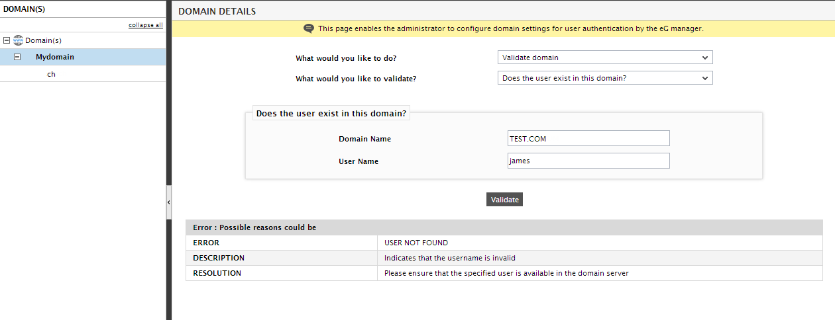Open the 'What would you like to do?' dropdown
The width and height of the screenshot is (835, 320).
coord(605,58)
